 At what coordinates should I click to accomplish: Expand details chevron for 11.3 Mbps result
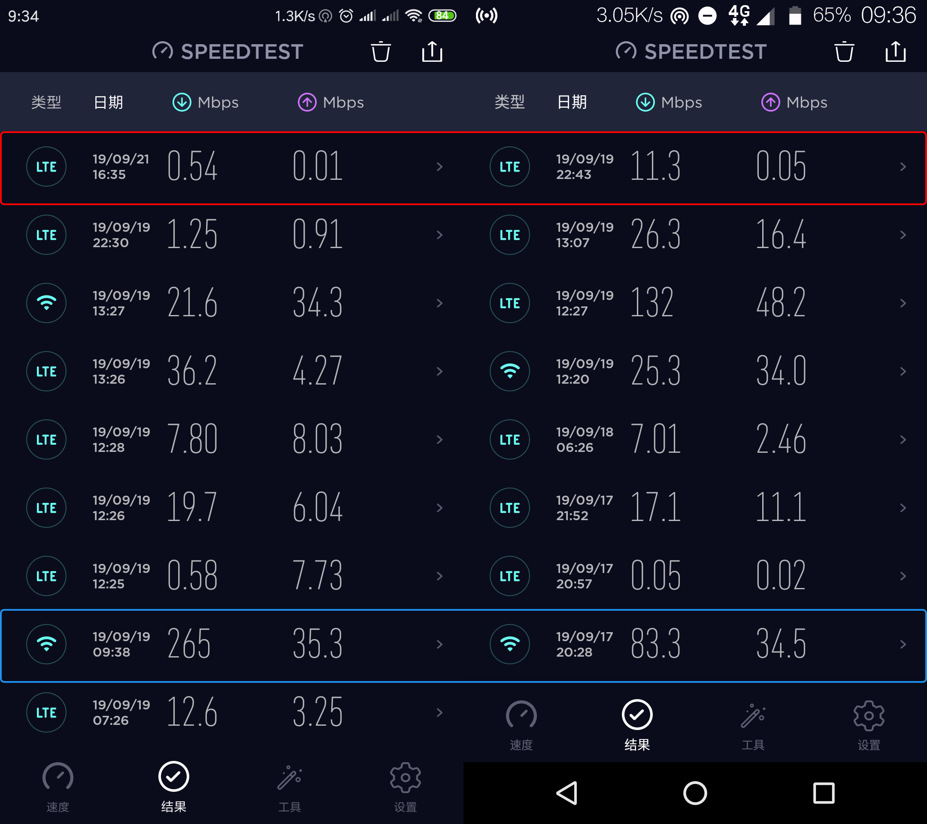[x=903, y=167]
